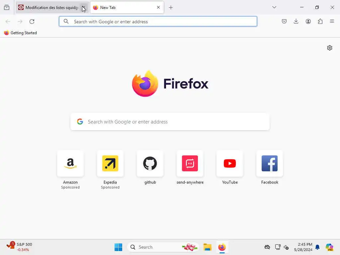Click the taskbar Search box

(163, 247)
